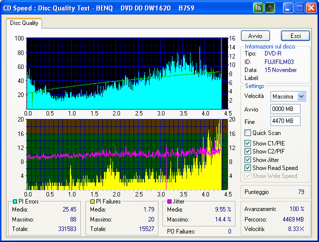Click the PI Failures Media value 1.79

(x=149, y=209)
